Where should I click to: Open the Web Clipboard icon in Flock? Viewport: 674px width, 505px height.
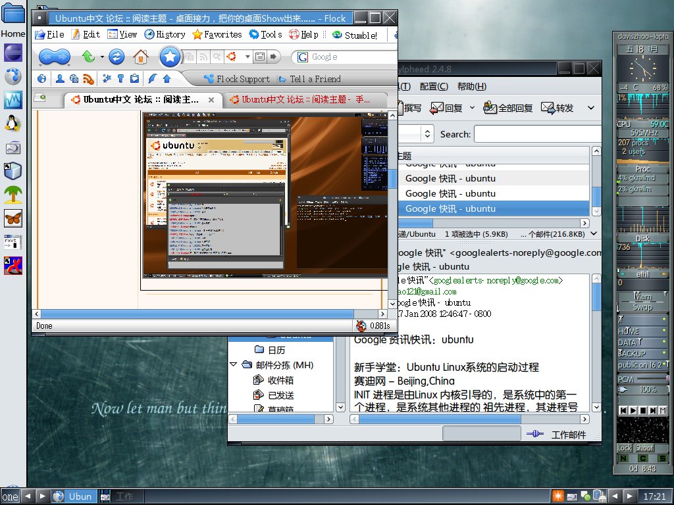134,79
